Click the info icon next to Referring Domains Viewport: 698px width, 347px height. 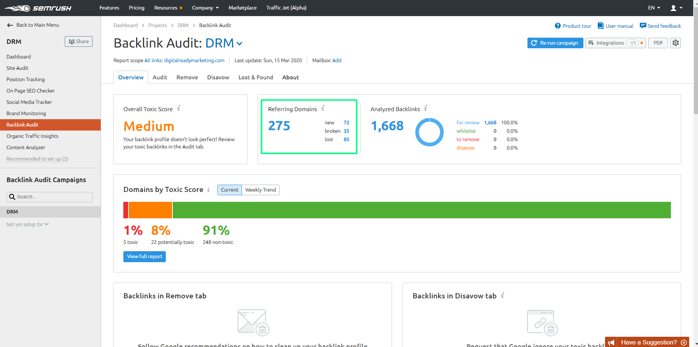323,108
